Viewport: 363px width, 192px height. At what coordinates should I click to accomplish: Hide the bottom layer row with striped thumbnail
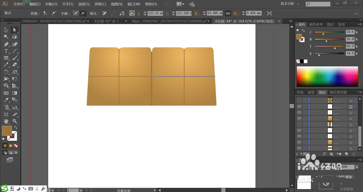coord(299,148)
